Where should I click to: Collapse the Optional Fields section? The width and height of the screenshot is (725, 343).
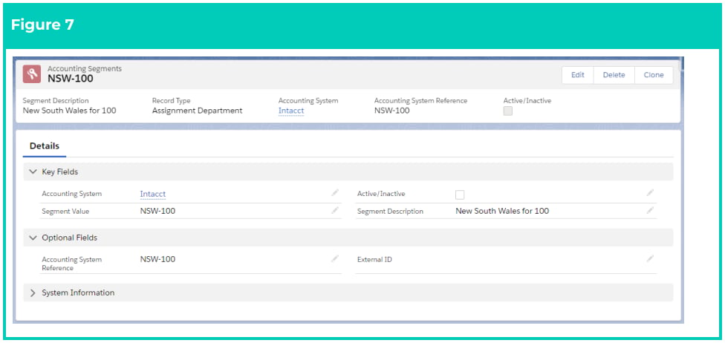[33, 238]
